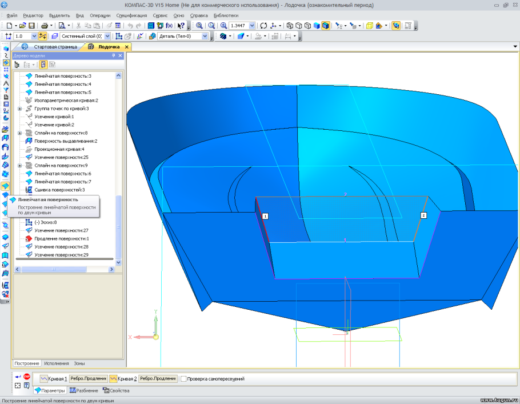
Task: Open the Операции menu
Action: [101, 15]
